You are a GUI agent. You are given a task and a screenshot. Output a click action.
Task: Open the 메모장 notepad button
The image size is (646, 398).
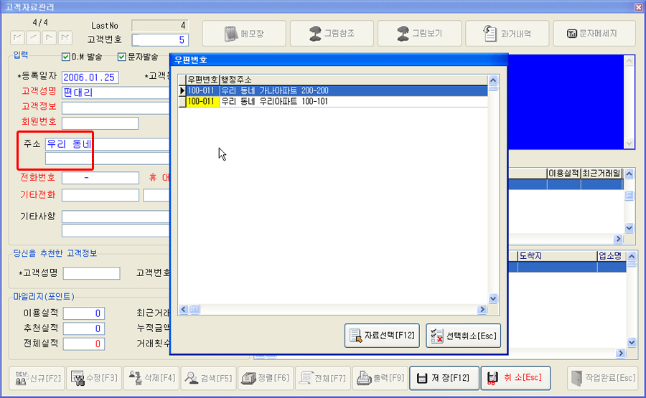coord(244,33)
